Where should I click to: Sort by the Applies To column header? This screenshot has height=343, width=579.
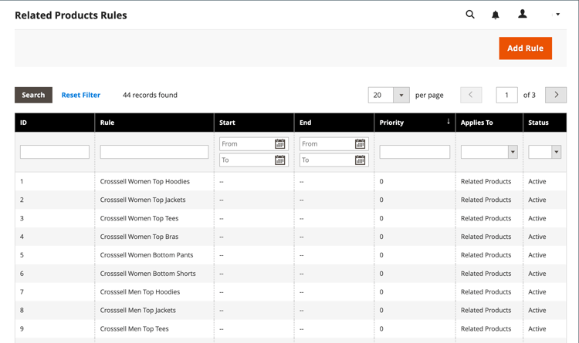pyautogui.click(x=489, y=123)
